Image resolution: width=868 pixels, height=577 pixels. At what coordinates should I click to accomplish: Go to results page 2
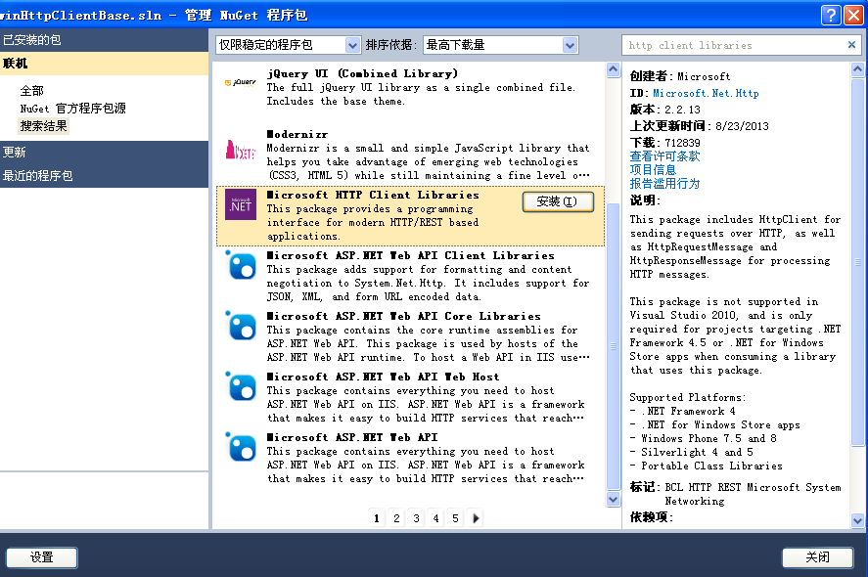[396, 518]
